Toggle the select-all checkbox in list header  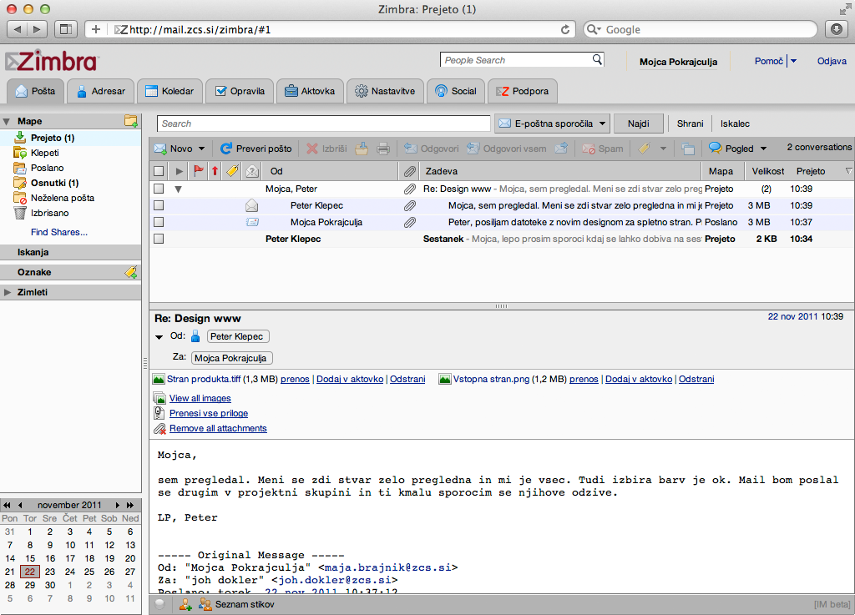pos(159,171)
